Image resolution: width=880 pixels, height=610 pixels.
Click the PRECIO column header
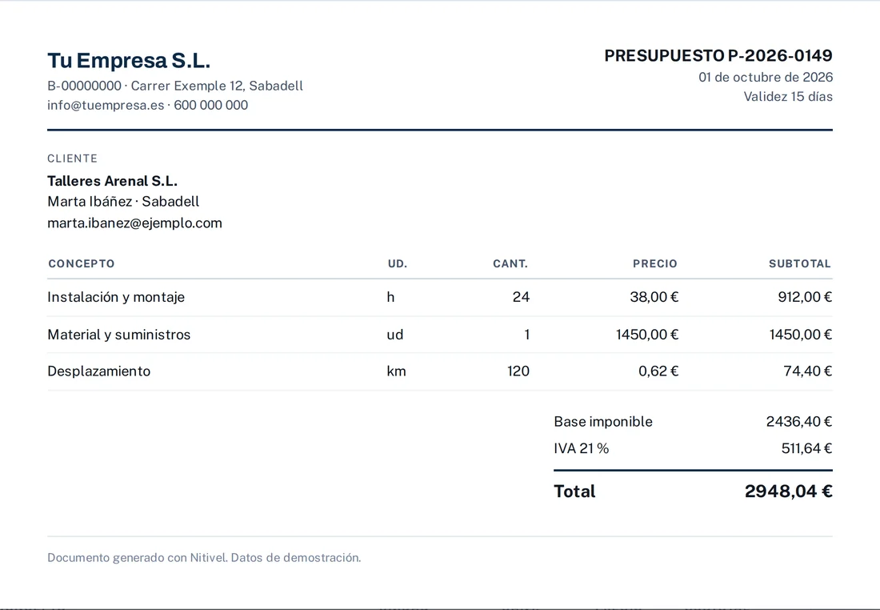655,263
